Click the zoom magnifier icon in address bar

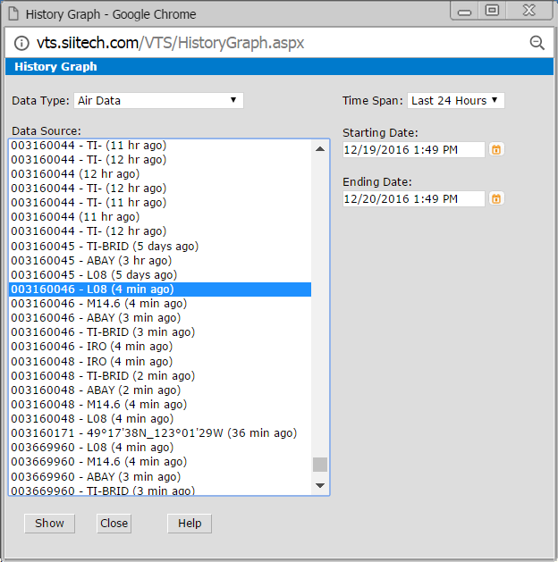click(x=537, y=43)
